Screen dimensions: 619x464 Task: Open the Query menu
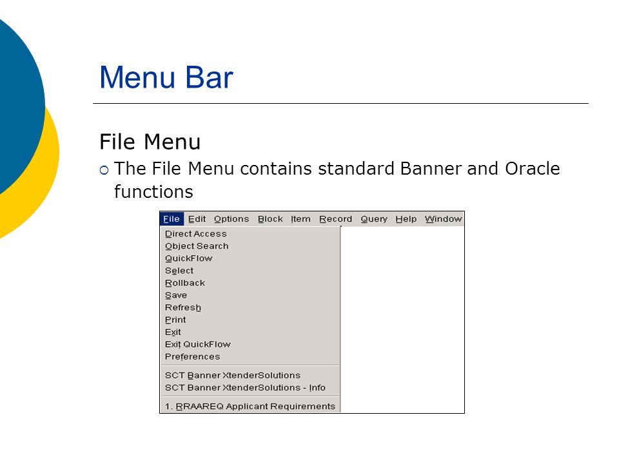click(x=374, y=219)
